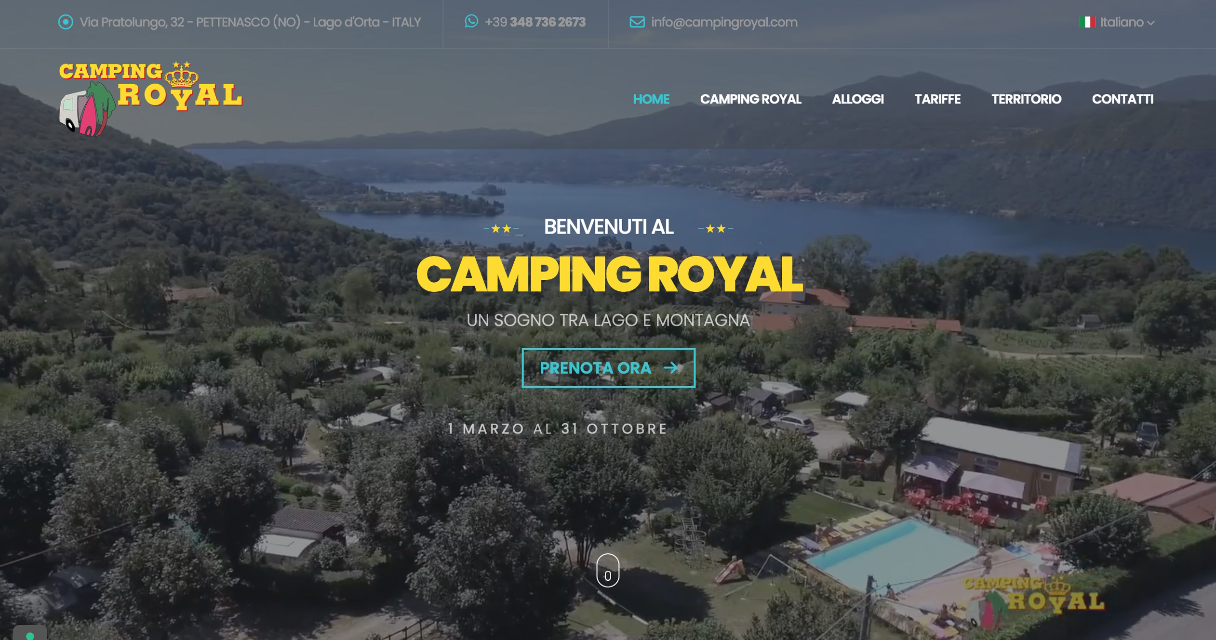The width and height of the screenshot is (1216, 640).
Task: Click the chevron next to Italiano
Action: pyautogui.click(x=1151, y=23)
